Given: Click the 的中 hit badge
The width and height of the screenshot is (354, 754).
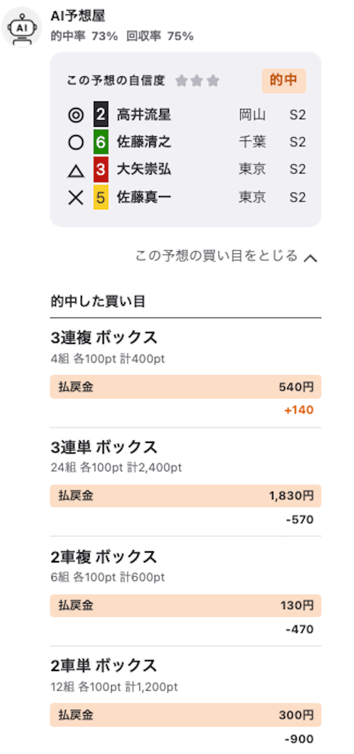Looking at the screenshot, I should click(284, 81).
